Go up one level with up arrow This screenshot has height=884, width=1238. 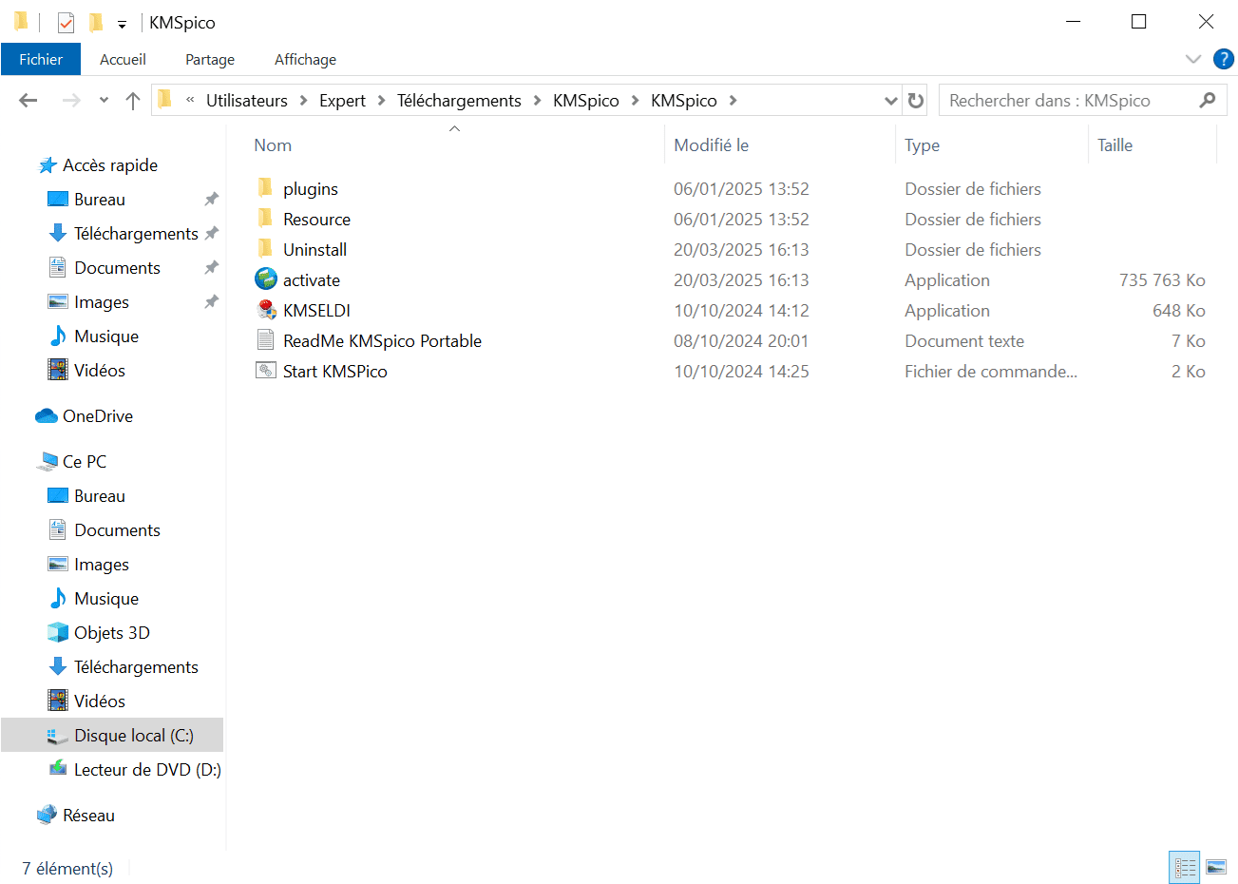[133, 100]
